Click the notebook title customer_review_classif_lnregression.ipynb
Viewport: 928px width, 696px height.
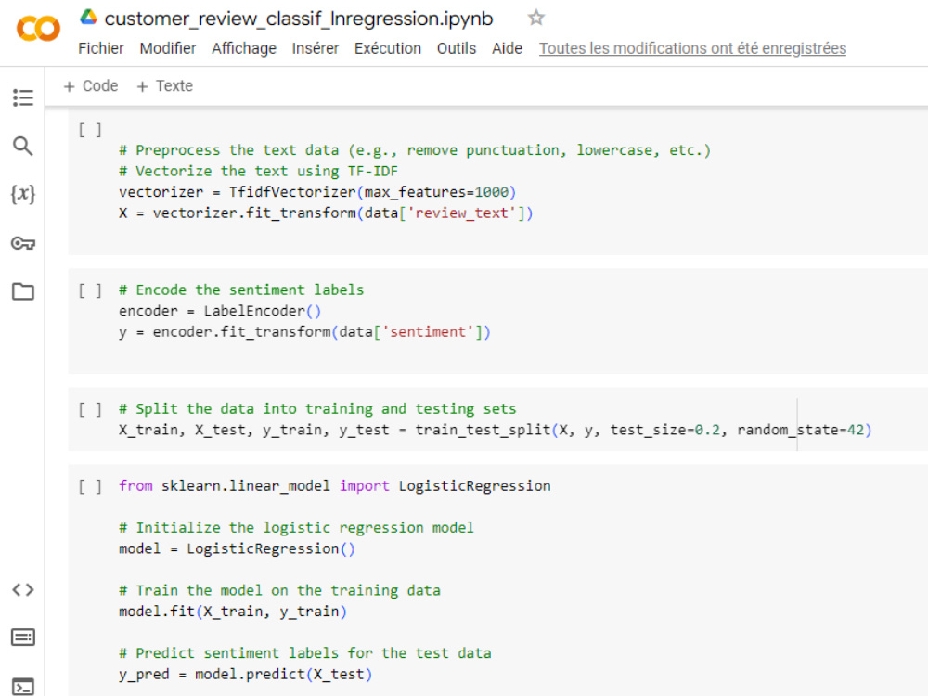click(299, 19)
